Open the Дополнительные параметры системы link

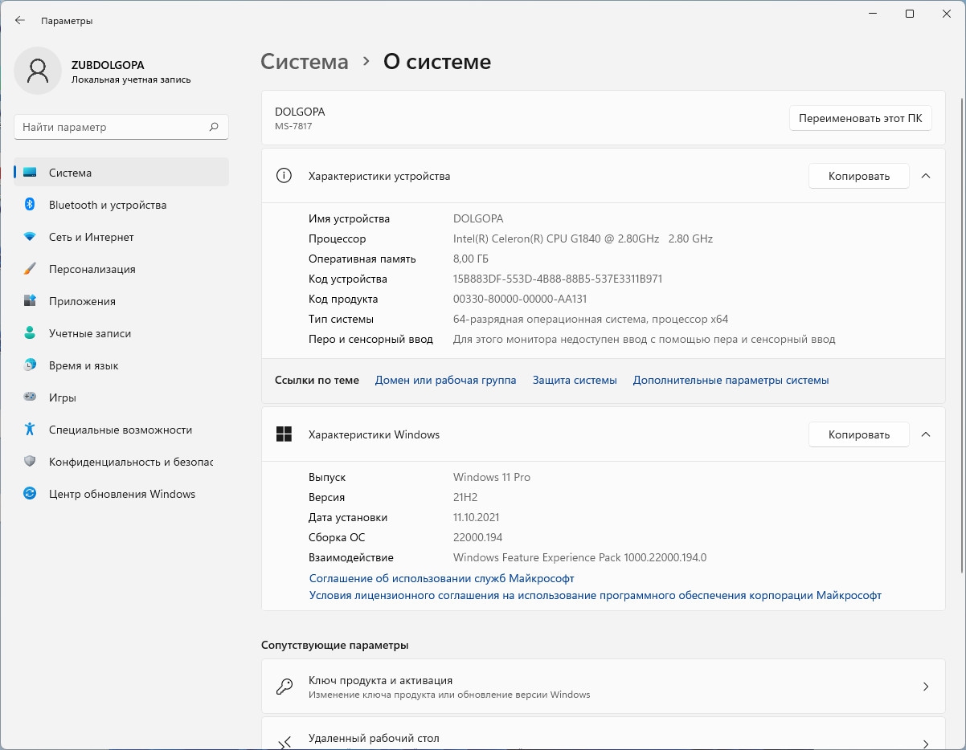click(731, 380)
